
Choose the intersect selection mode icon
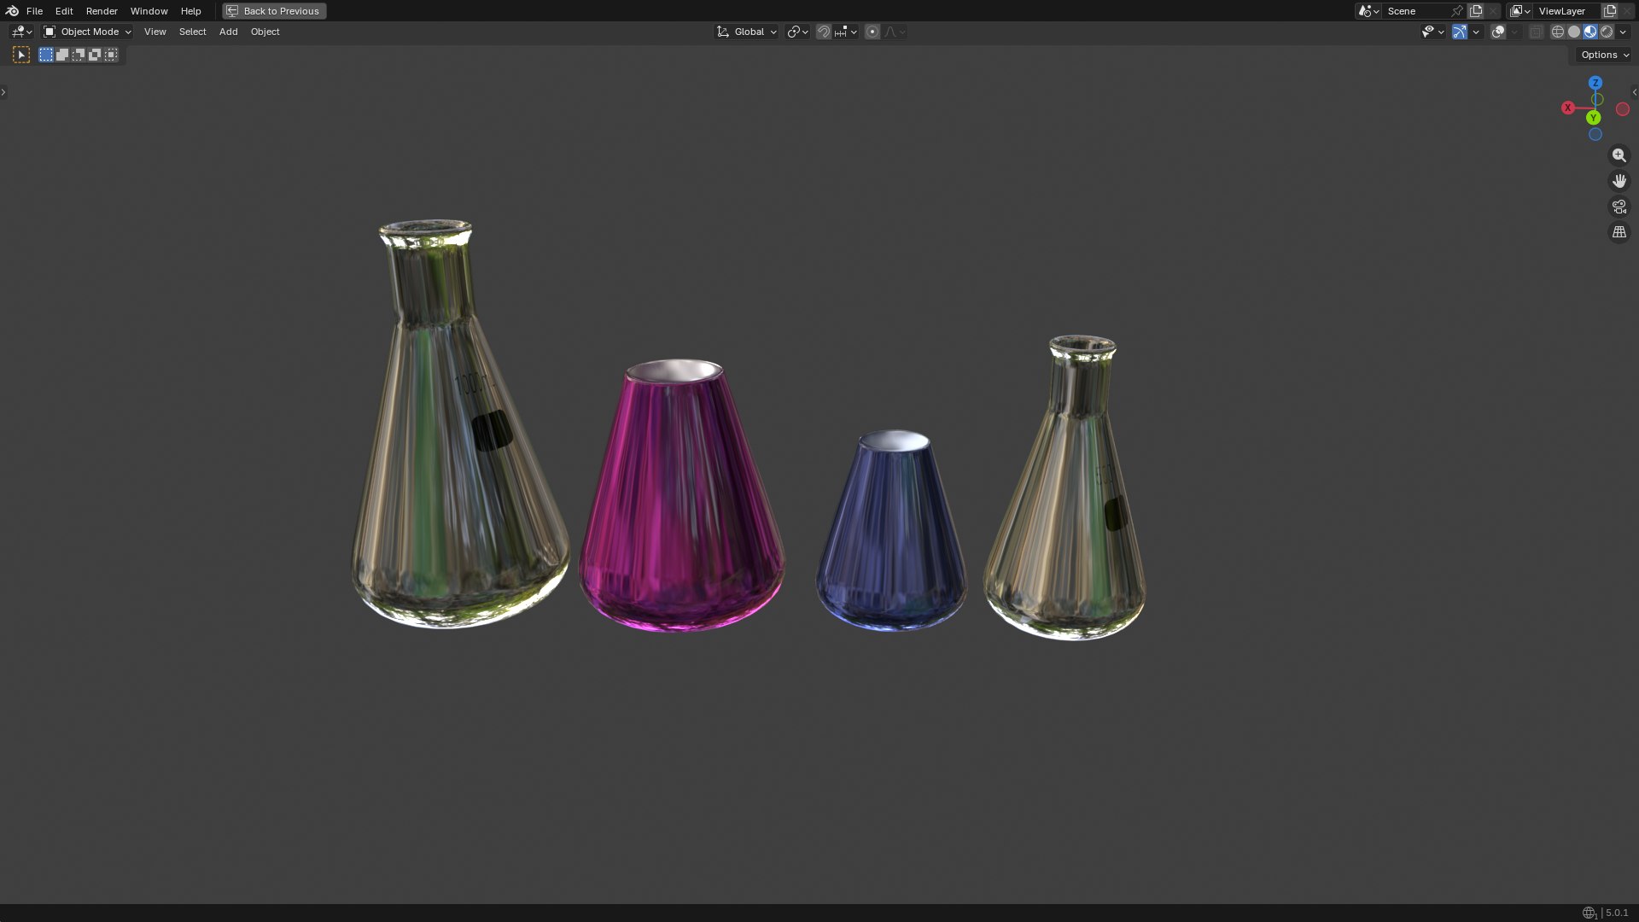point(111,55)
